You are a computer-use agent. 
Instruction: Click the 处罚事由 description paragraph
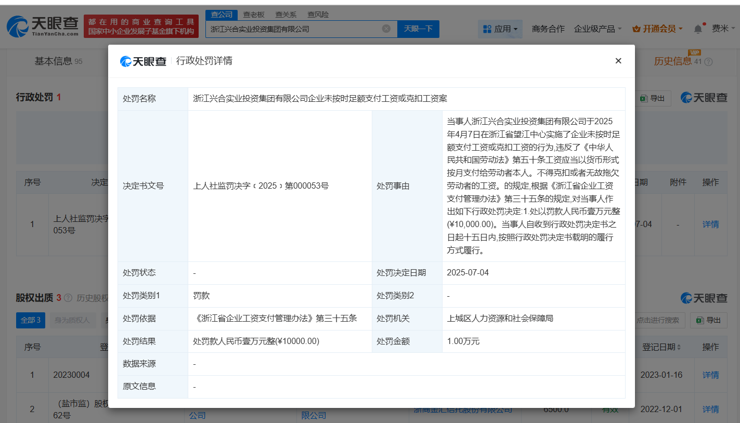click(534, 186)
